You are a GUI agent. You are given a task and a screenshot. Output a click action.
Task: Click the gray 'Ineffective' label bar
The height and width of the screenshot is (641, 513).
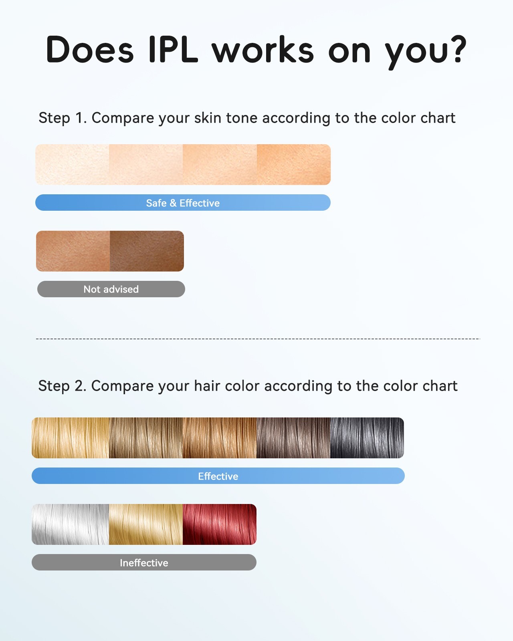pyautogui.click(x=144, y=562)
